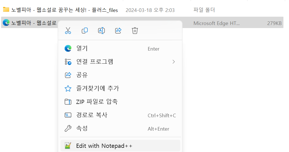The height and width of the screenshot is (152, 289).
Task: Select 즐겨찾기에 추가 menu entry
Action: coord(120,88)
